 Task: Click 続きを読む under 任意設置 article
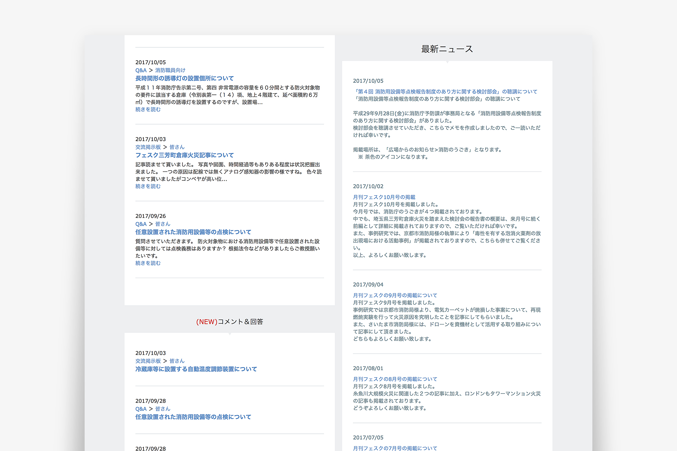(148, 263)
